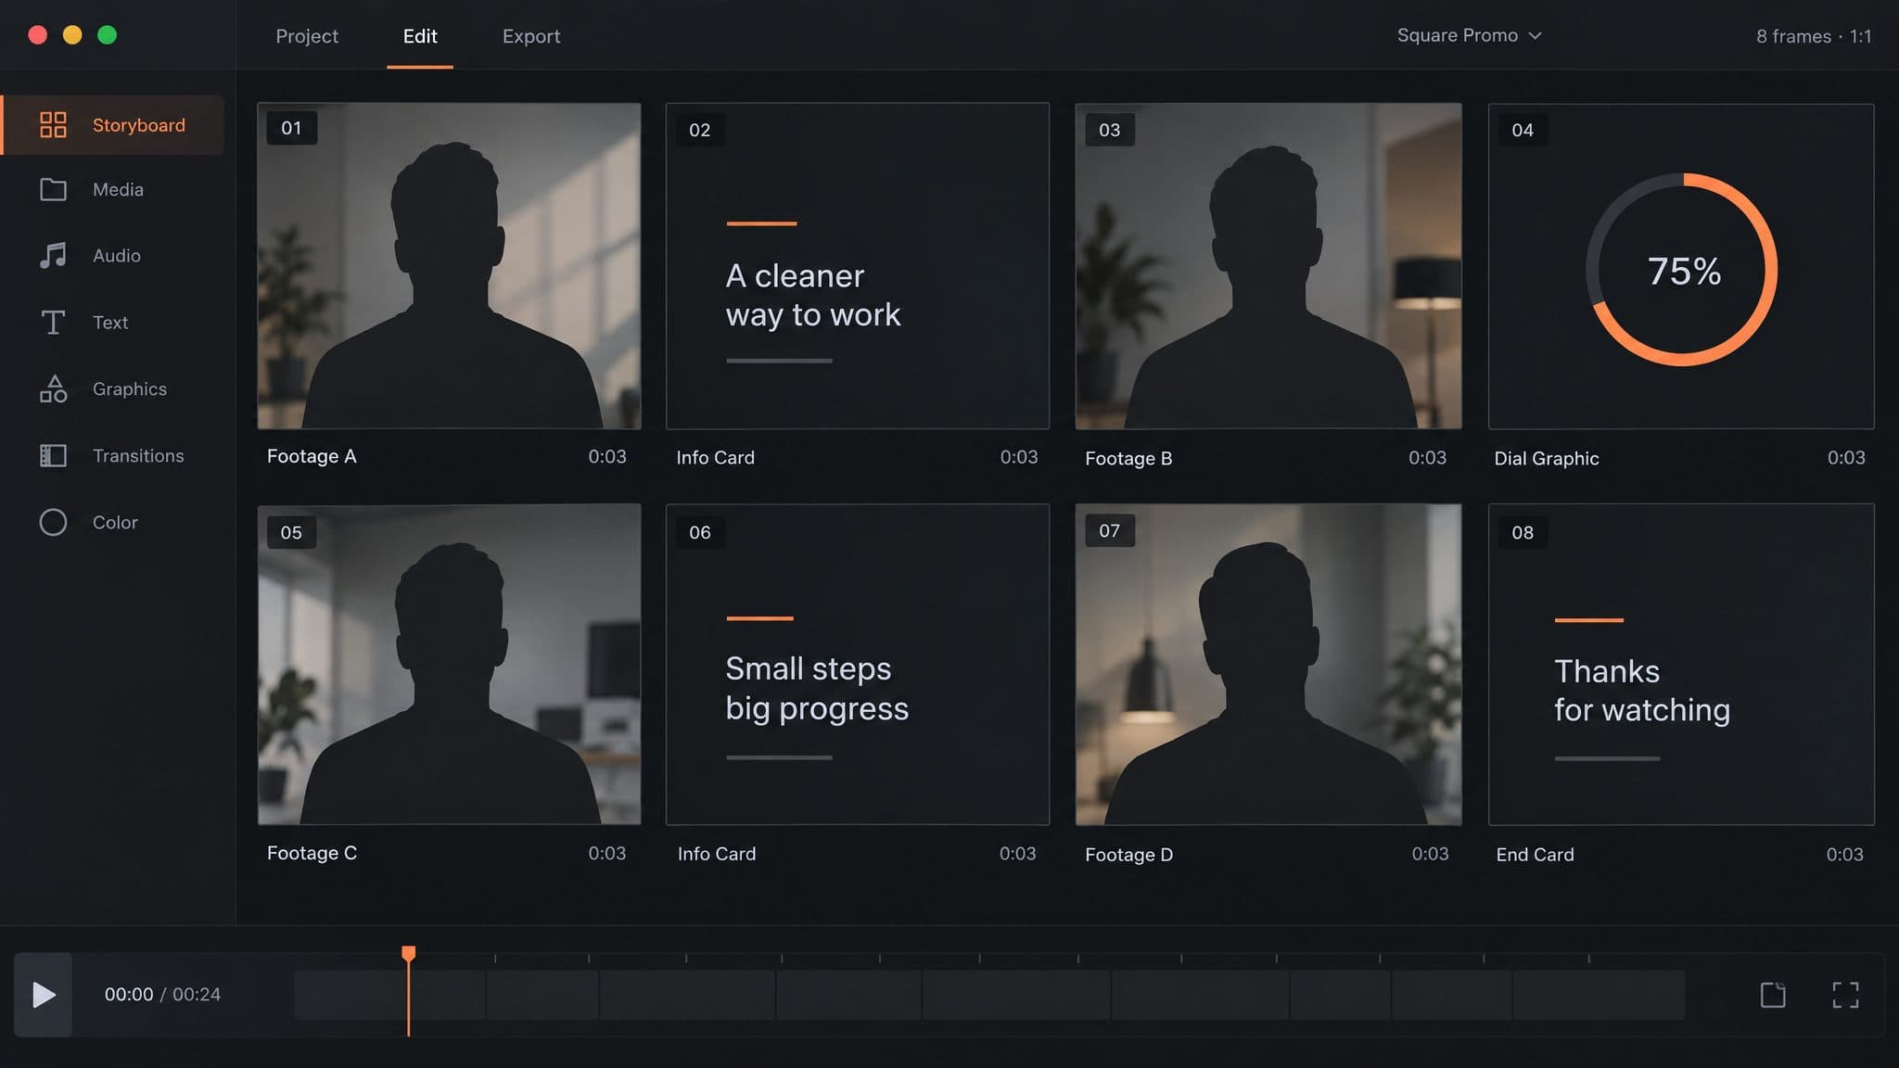
Task: Open the Media sidebar label
Action: pyautogui.click(x=118, y=189)
